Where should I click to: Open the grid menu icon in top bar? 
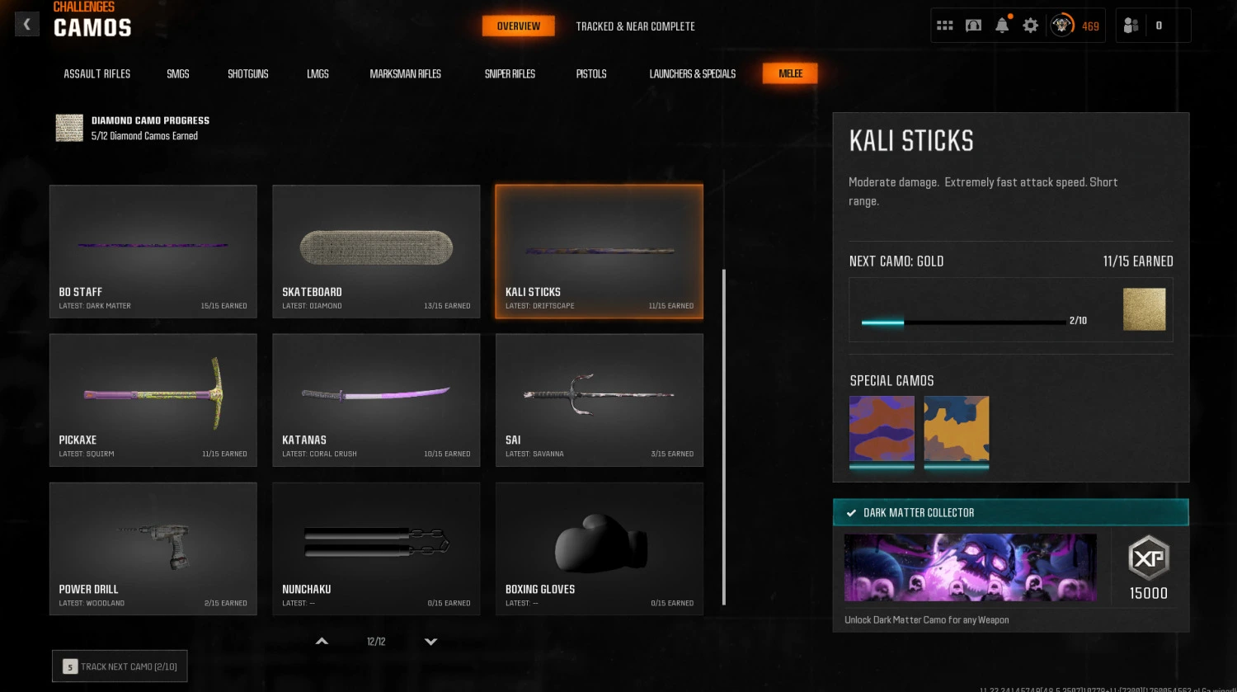tap(945, 26)
